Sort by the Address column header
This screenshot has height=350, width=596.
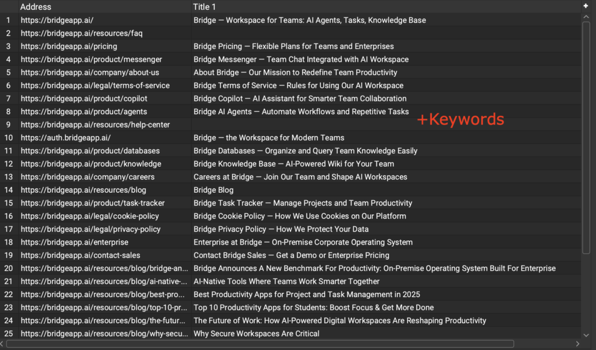tap(36, 7)
